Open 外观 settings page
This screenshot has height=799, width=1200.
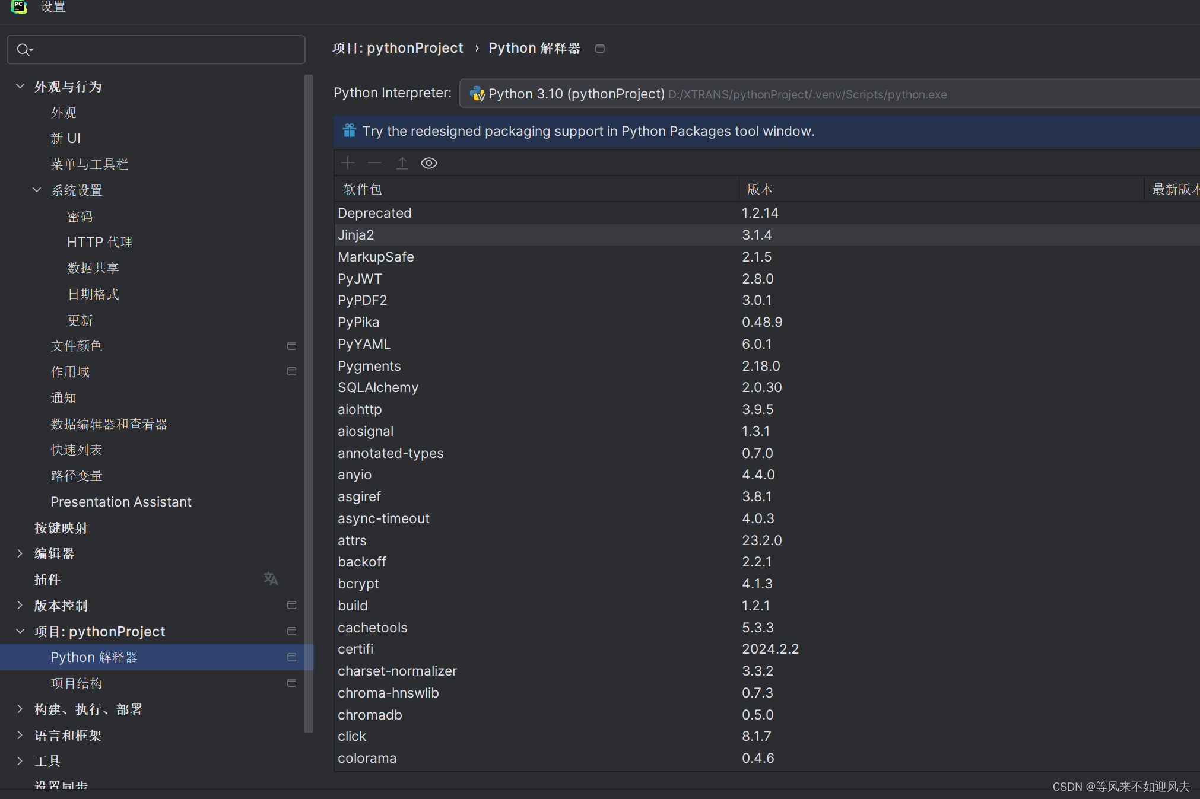coord(64,113)
